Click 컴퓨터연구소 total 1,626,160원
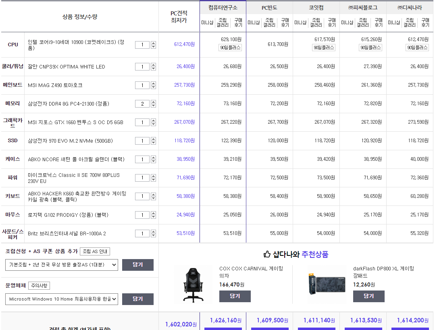The image size is (435, 330). (x=225, y=321)
